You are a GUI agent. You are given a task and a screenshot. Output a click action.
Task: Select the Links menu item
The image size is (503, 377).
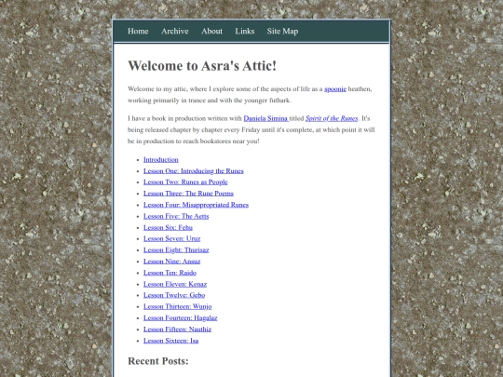tap(245, 31)
